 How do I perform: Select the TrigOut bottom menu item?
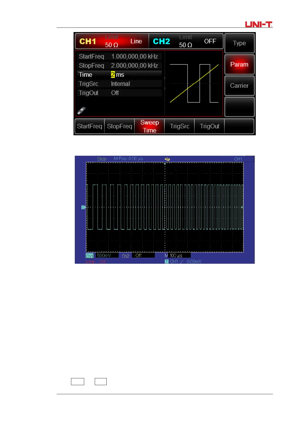click(210, 126)
